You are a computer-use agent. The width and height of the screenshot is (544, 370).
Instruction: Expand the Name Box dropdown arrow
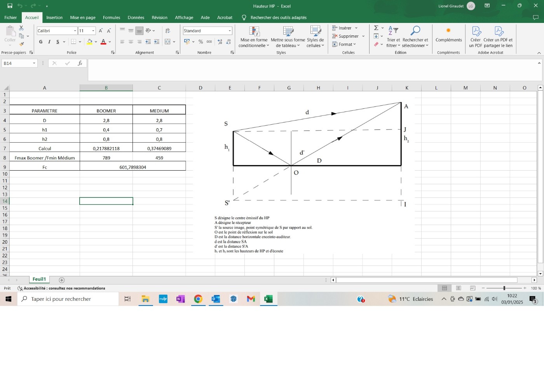[34, 63]
